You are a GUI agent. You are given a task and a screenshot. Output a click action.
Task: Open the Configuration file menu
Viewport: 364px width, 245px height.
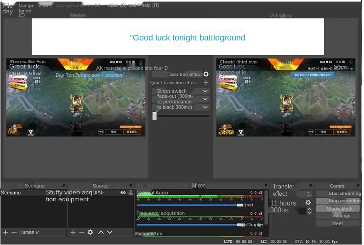coord(78,5)
